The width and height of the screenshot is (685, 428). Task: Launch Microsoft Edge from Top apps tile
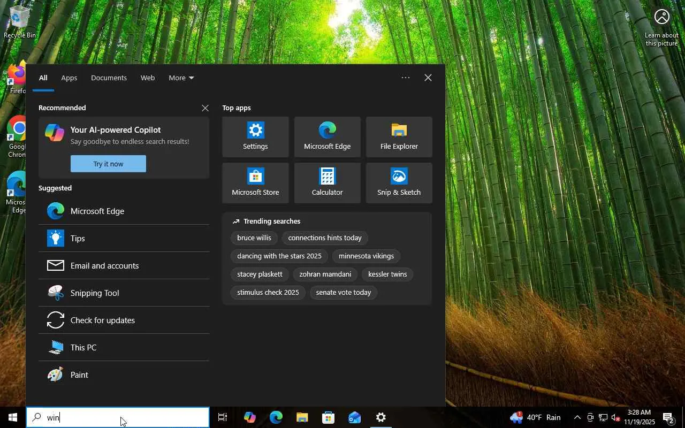(x=327, y=137)
